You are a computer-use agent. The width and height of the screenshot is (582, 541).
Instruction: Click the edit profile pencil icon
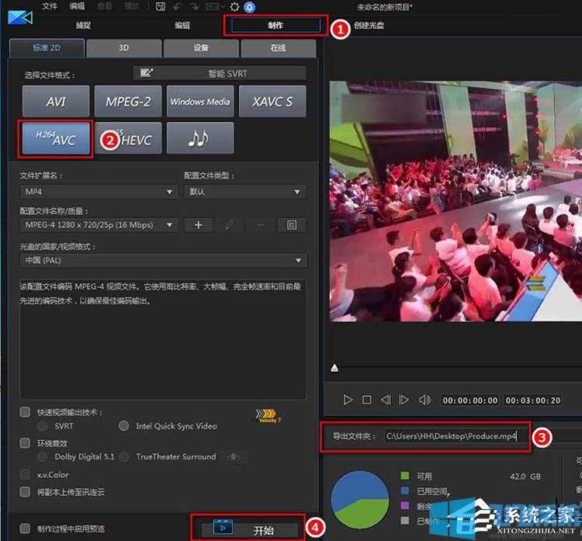(230, 225)
